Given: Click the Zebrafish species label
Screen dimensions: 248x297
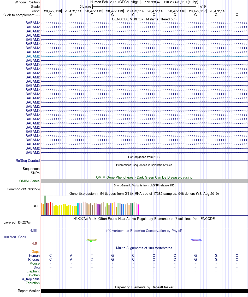Looking at the screenshot, I should pos(33,283).
